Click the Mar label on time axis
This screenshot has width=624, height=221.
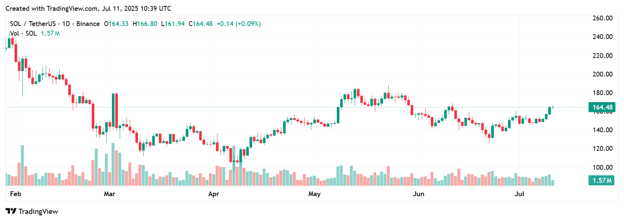110,194
